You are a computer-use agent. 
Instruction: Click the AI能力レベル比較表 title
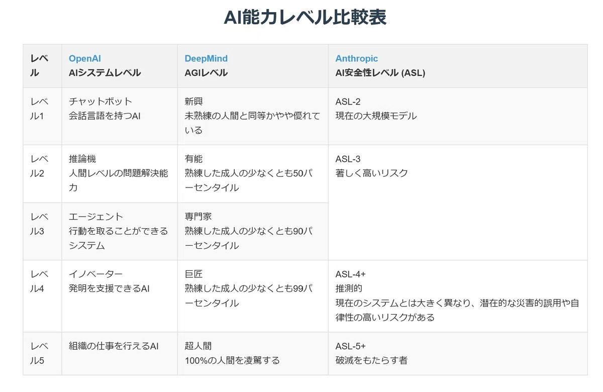coord(305,17)
